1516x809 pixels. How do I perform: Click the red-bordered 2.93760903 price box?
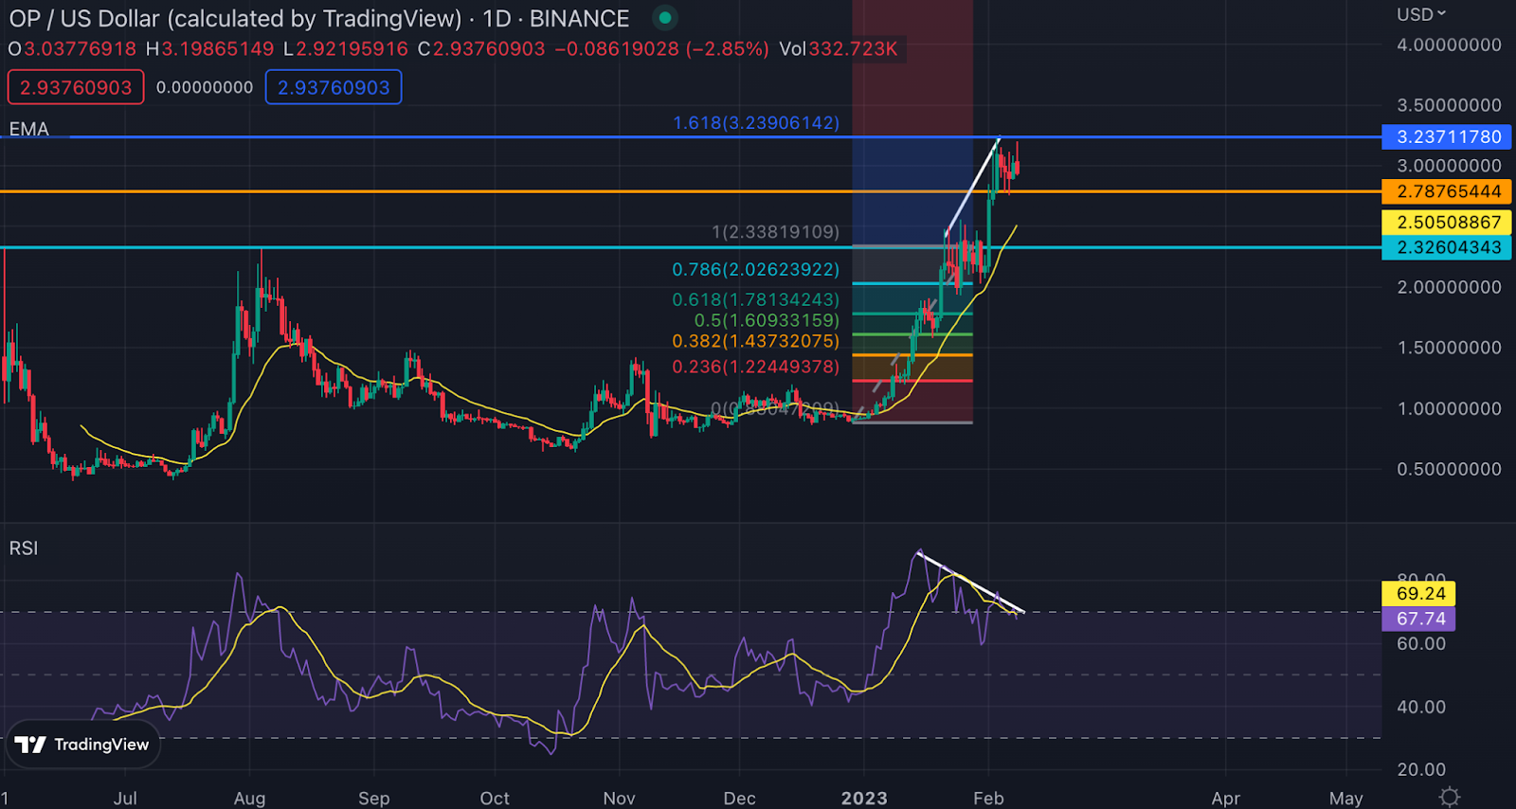[76, 87]
